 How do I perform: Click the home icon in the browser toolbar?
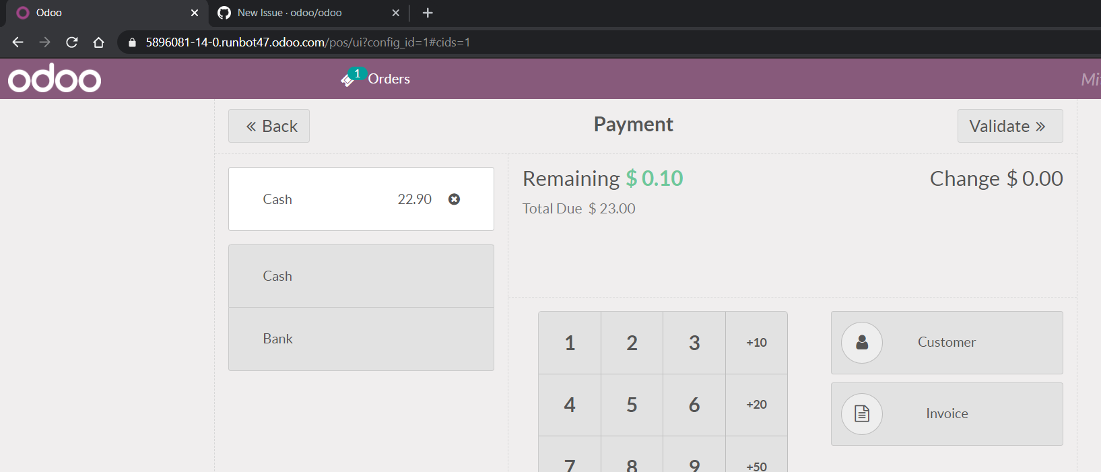(99, 42)
